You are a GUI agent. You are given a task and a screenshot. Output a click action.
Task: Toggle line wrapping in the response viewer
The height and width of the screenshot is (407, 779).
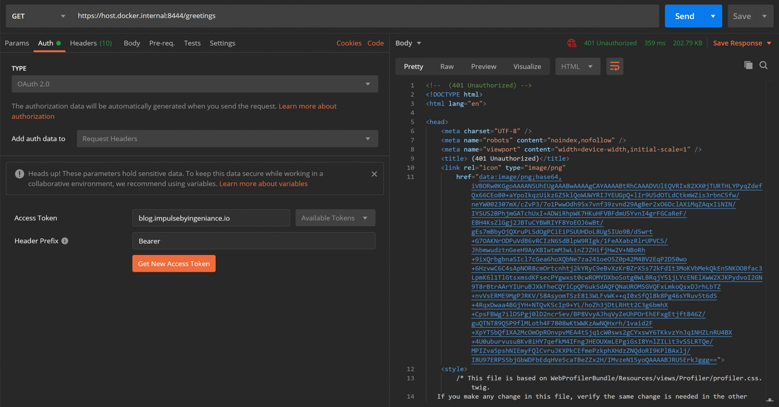(614, 66)
